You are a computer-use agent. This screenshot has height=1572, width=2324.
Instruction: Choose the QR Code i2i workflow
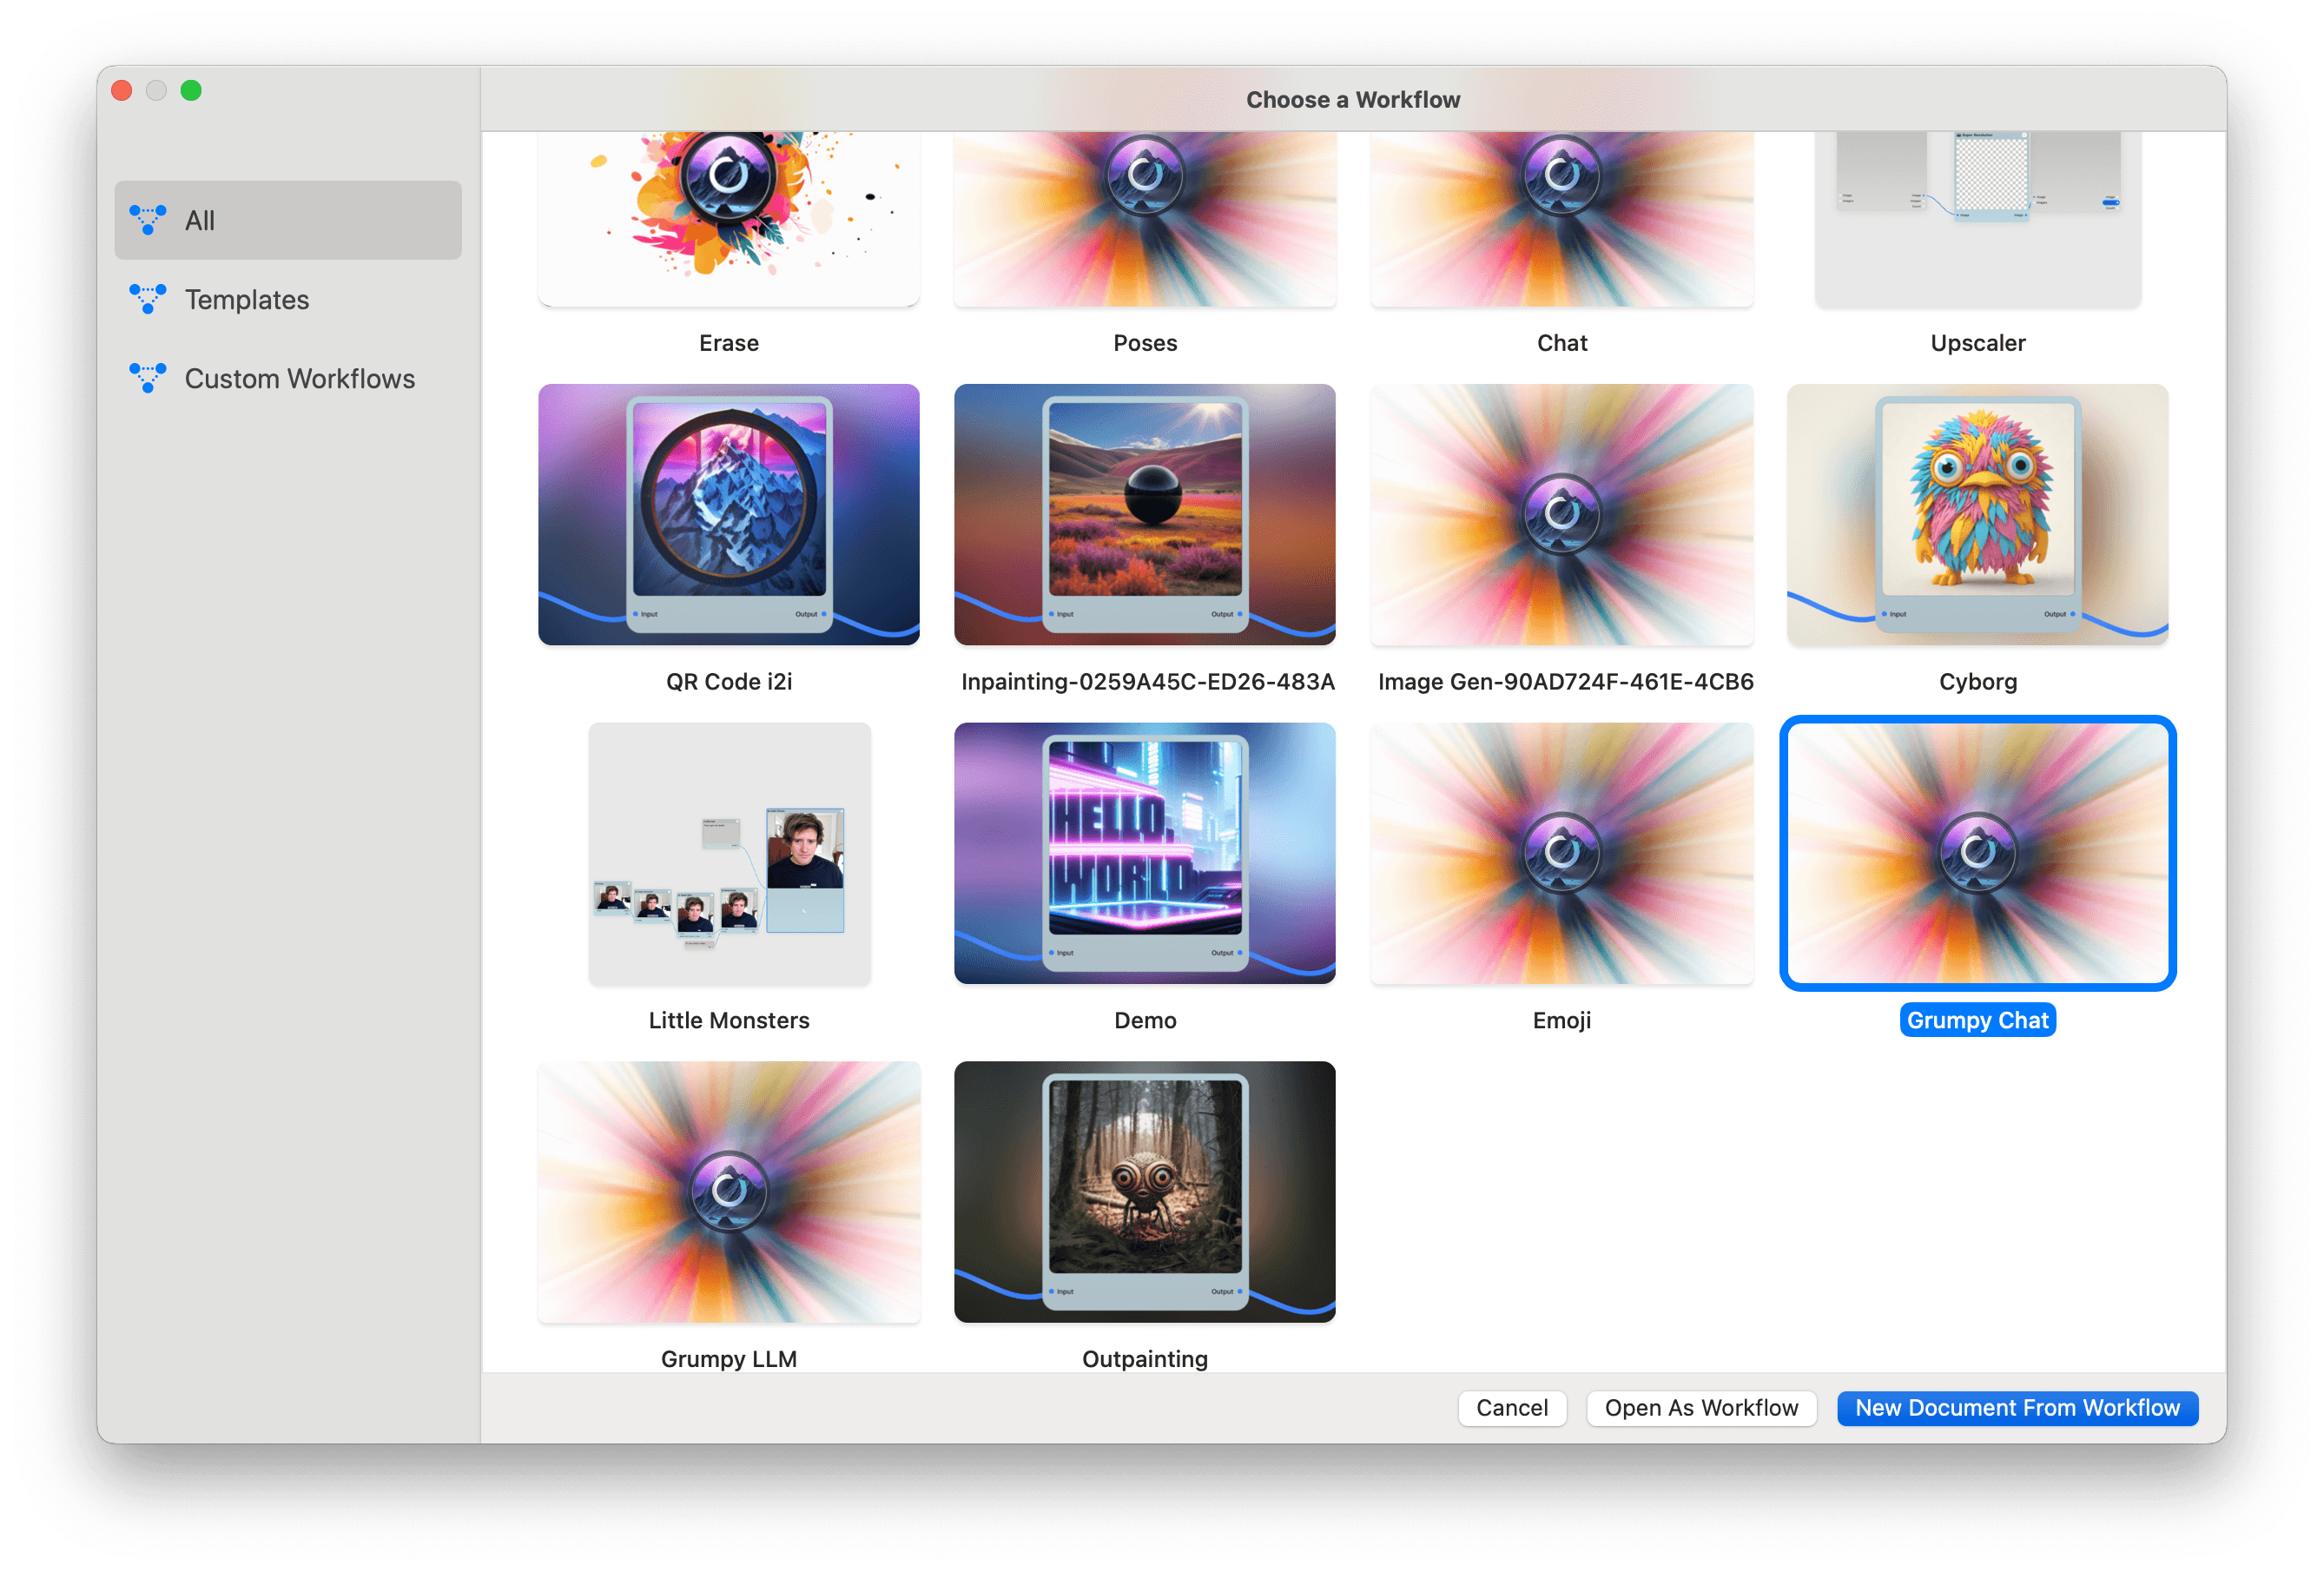pos(728,514)
